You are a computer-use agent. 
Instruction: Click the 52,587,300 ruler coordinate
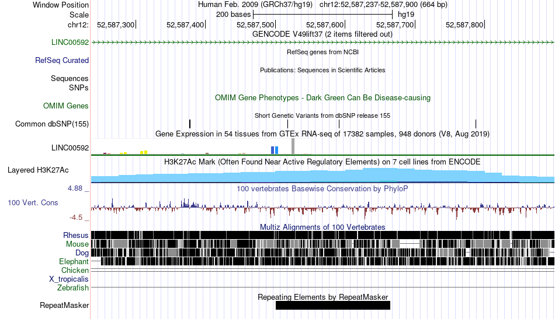coord(116,24)
